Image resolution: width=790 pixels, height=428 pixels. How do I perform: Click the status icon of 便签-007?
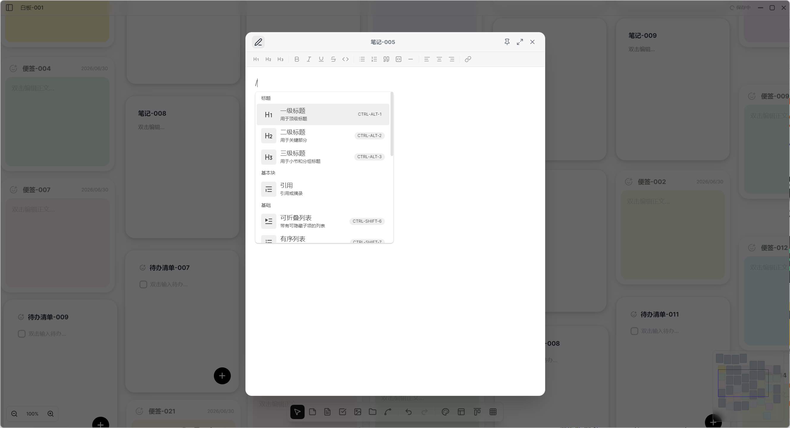coord(13,190)
